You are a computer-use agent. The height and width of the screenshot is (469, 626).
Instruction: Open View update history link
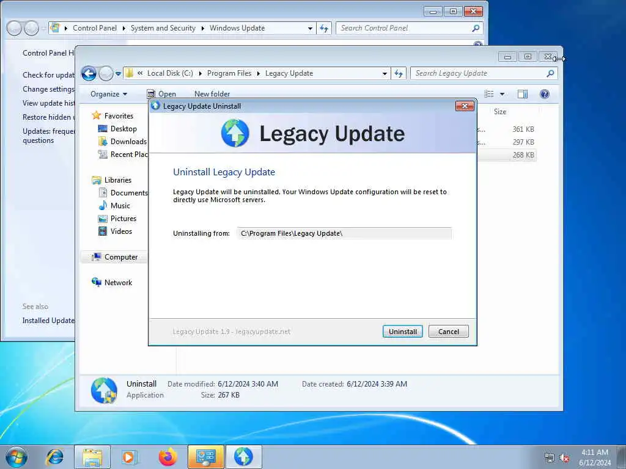[x=48, y=103]
